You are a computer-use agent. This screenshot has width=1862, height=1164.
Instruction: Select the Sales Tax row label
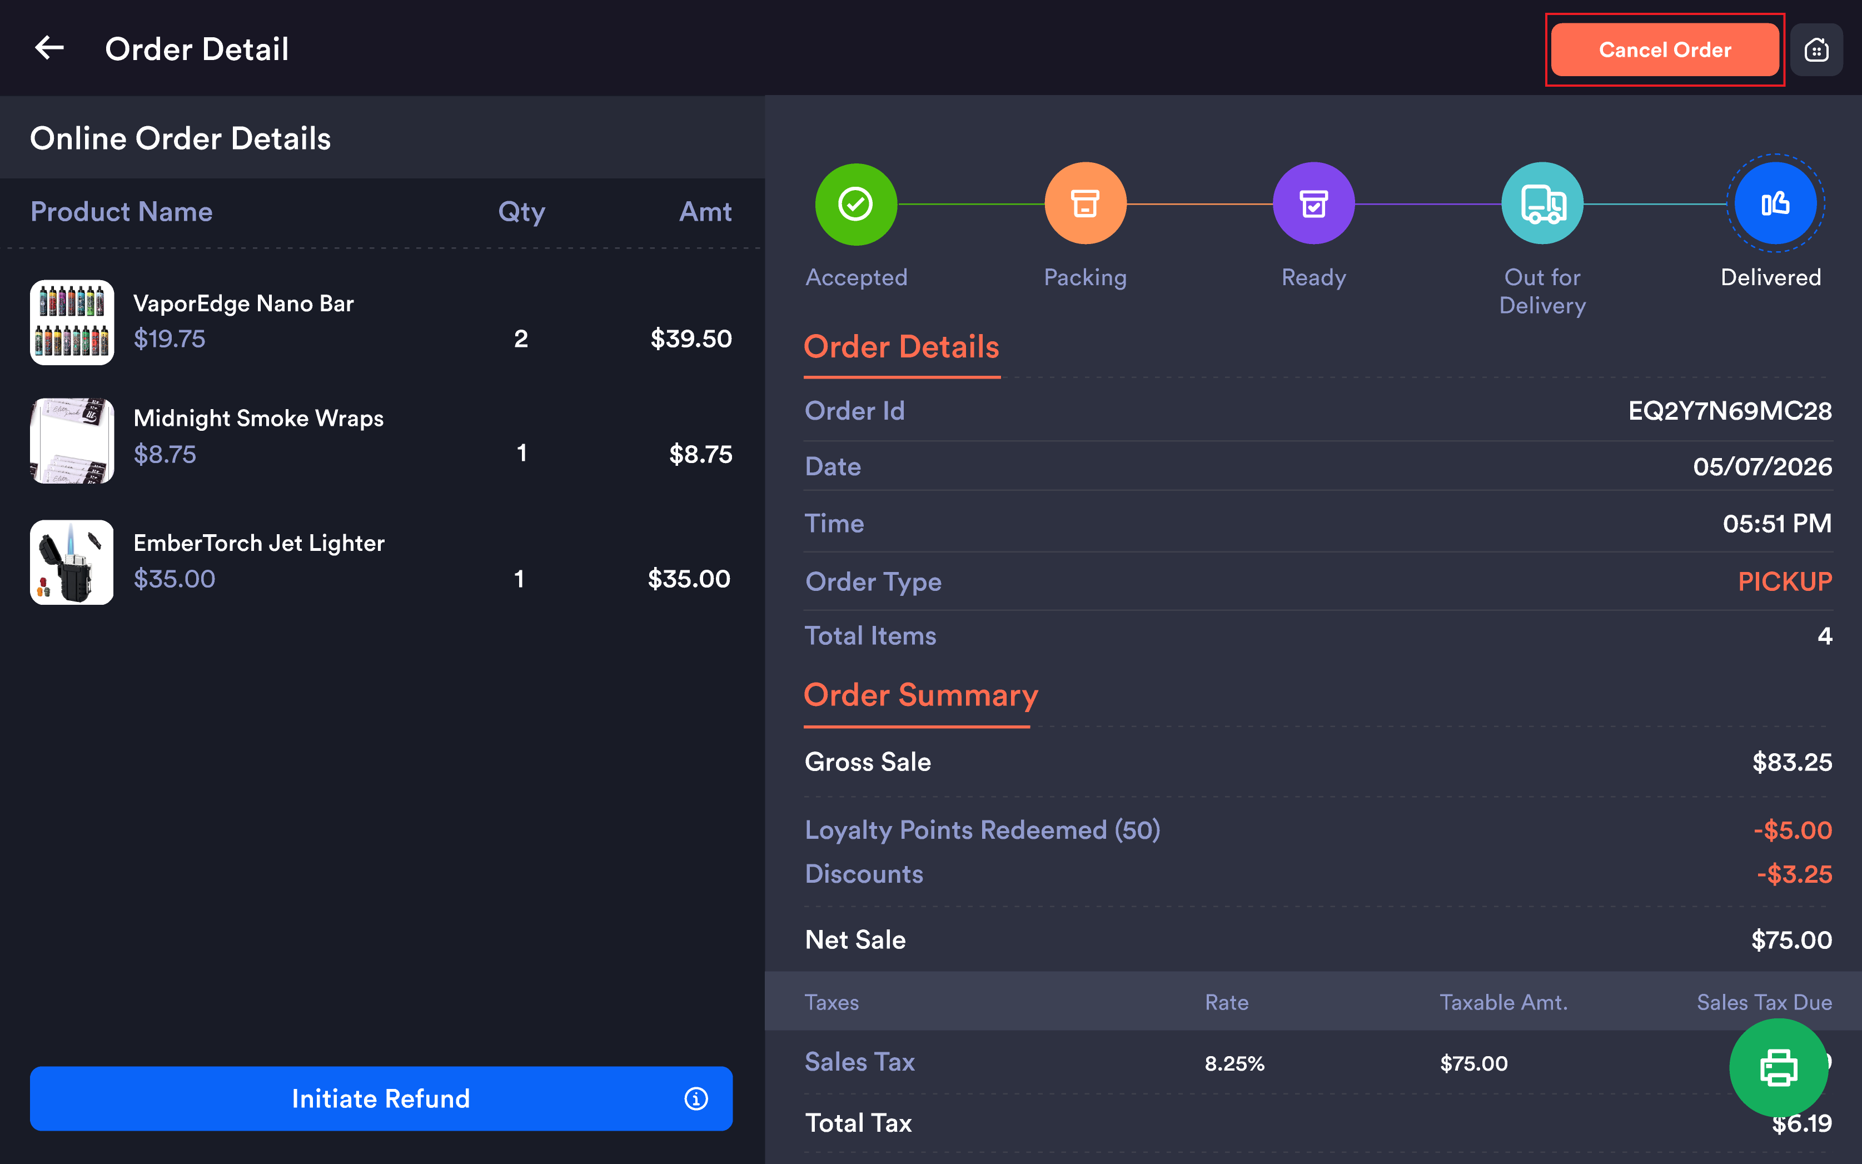tap(859, 1062)
